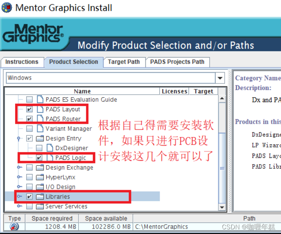Check the DxDesigner checkbox
281x234 pixels.
coord(39,148)
